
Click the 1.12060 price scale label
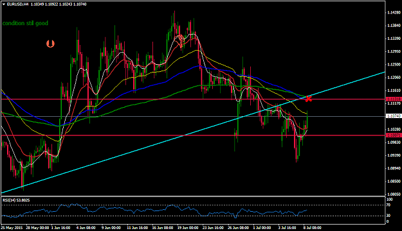394,78
